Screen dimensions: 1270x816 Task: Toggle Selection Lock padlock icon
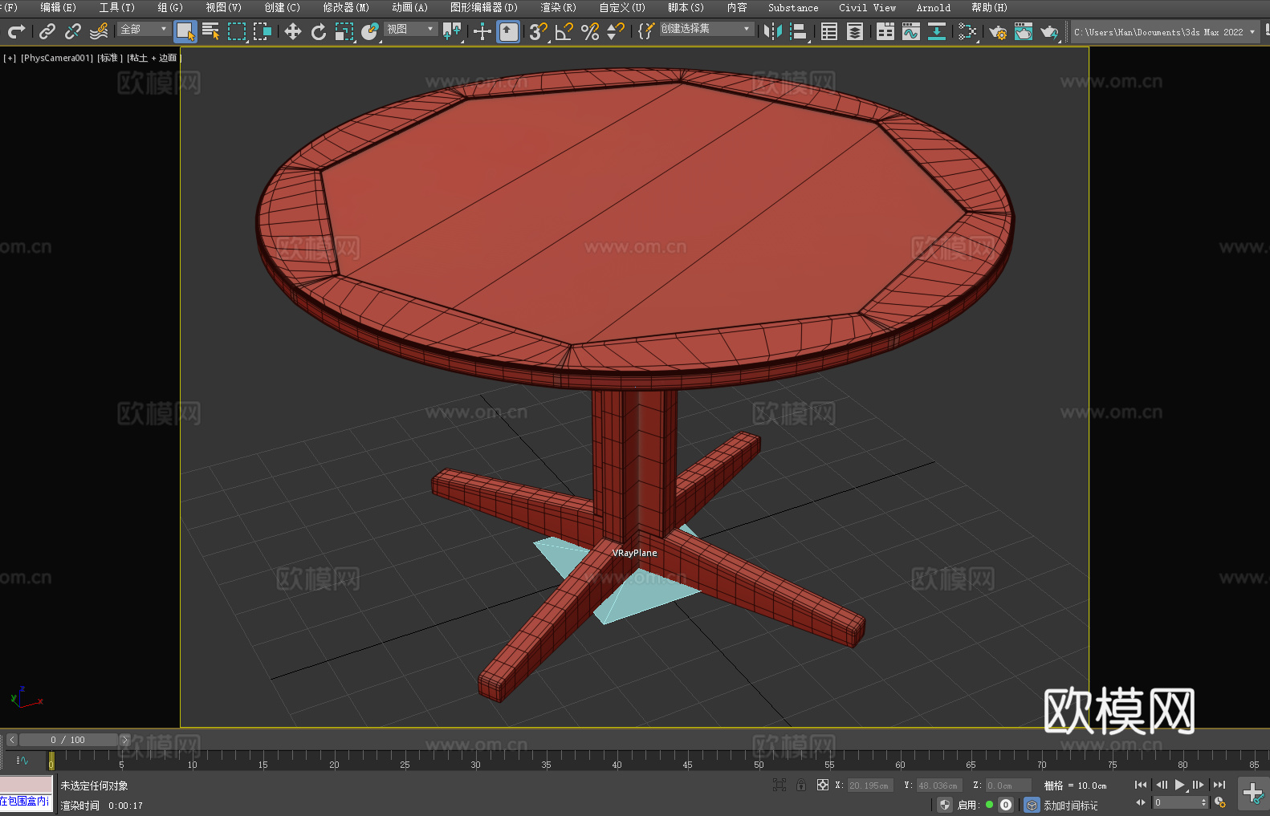pyautogui.click(x=801, y=785)
